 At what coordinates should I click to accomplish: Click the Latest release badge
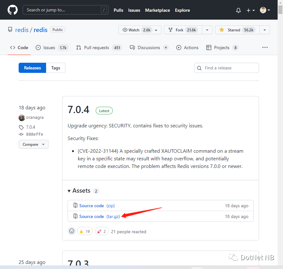104,111
